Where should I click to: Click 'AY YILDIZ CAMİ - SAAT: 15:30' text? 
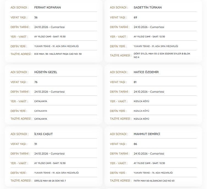click(x=50, y=37)
